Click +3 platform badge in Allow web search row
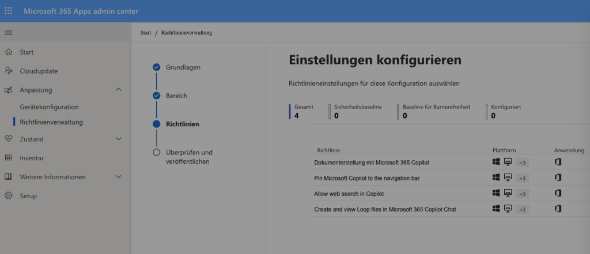Viewport: 590px width, 254px height. click(522, 194)
